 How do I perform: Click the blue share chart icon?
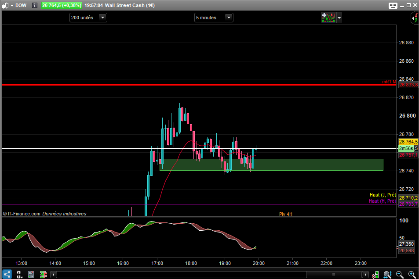[x=7, y=274]
